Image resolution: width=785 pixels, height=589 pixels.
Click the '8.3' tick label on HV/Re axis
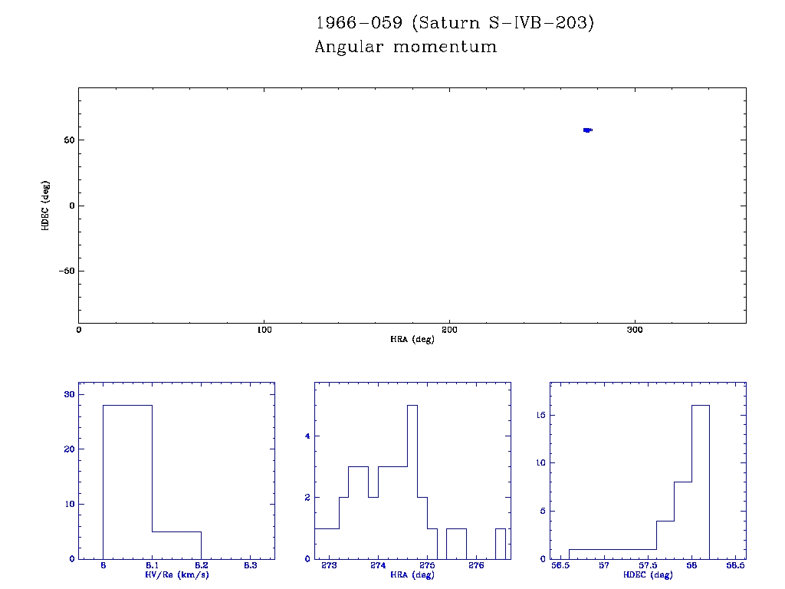click(x=250, y=565)
